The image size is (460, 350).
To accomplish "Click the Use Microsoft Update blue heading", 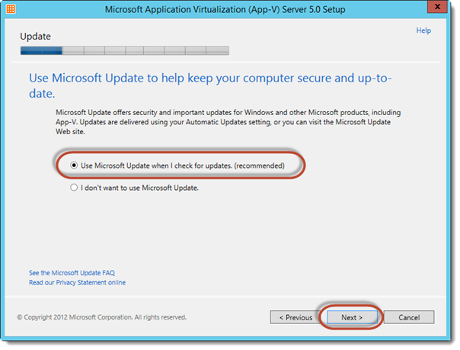I will (210, 85).
